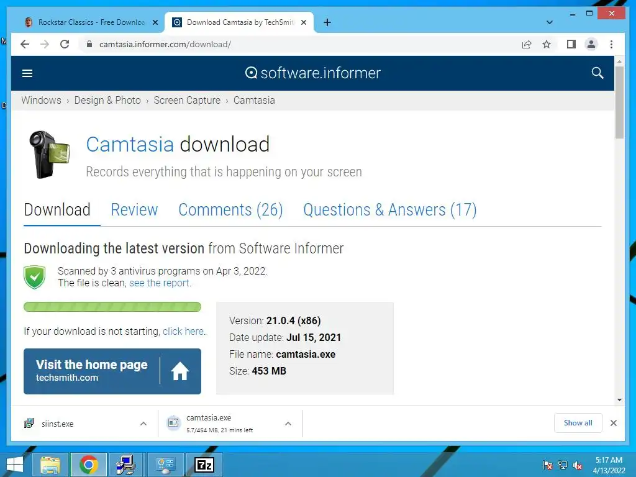Image resolution: width=636 pixels, height=477 pixels.
Task: Click the Screen Capture breadcrumb
Action: 187,100
